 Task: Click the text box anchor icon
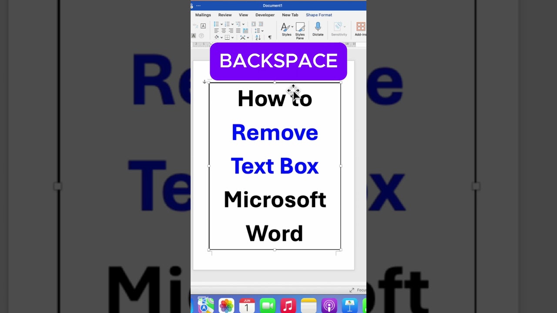205,82
